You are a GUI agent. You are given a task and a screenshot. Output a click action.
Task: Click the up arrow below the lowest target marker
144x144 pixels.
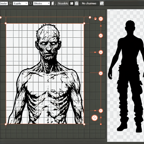click(101, 118)
